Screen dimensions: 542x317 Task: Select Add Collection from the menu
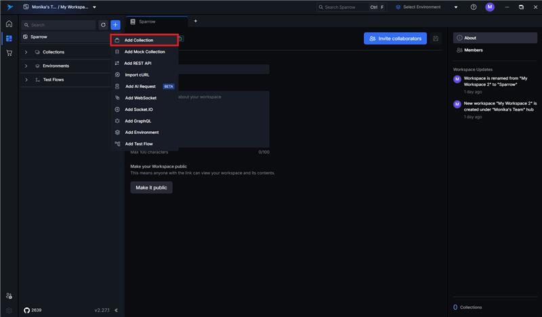144,40
